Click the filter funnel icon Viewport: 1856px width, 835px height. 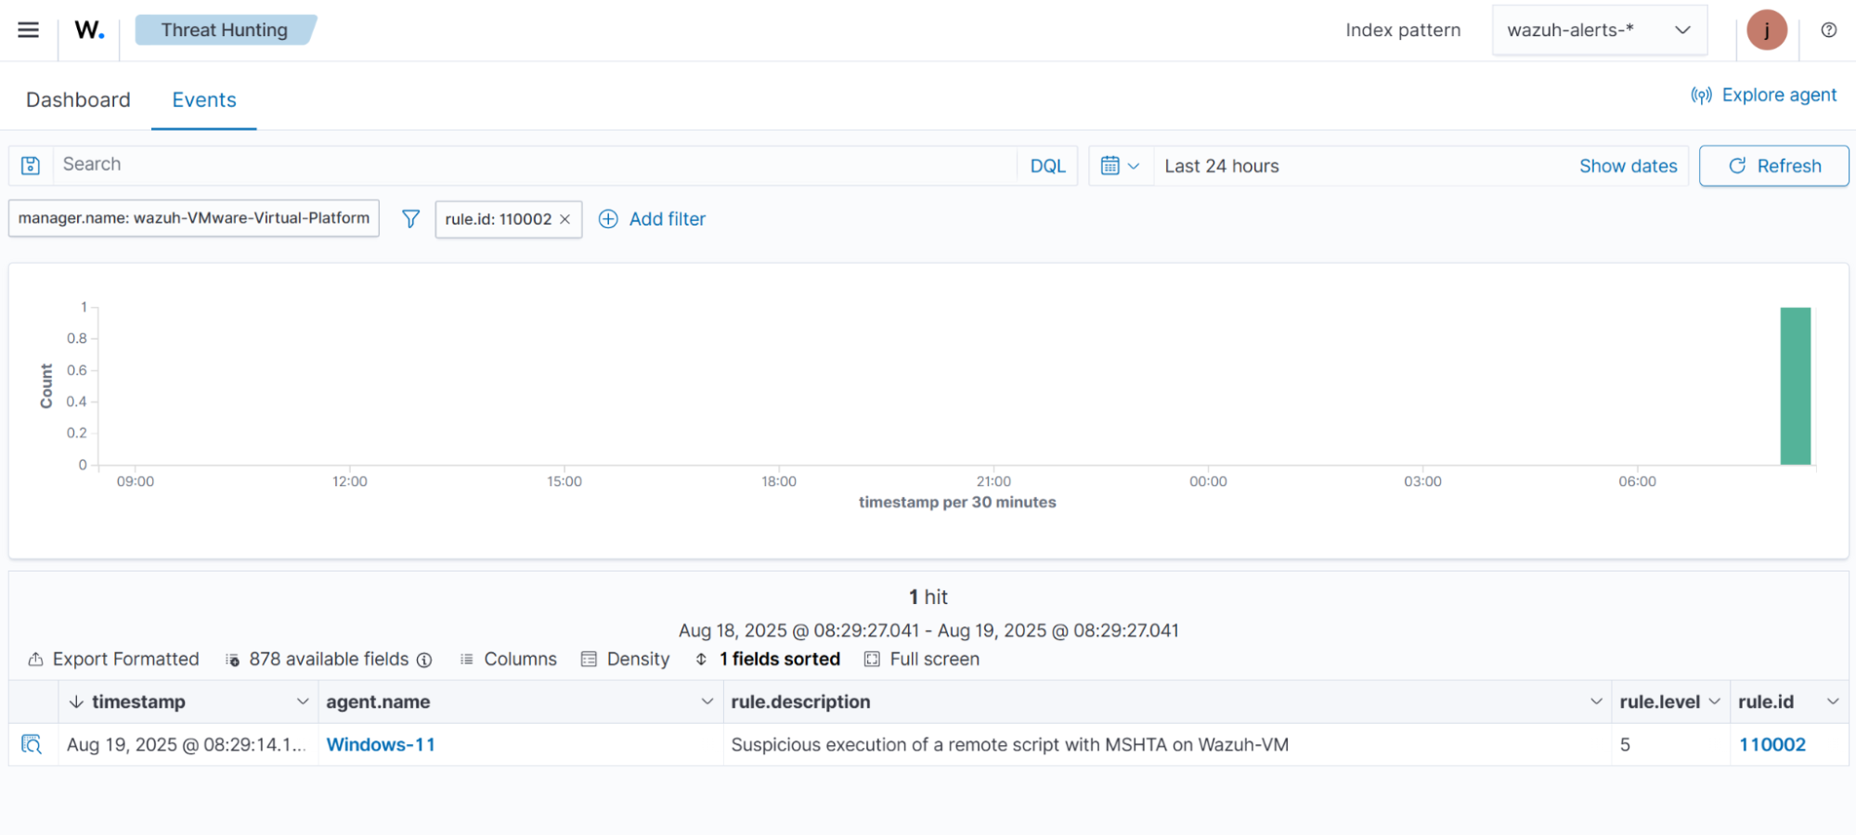point(410,219)
